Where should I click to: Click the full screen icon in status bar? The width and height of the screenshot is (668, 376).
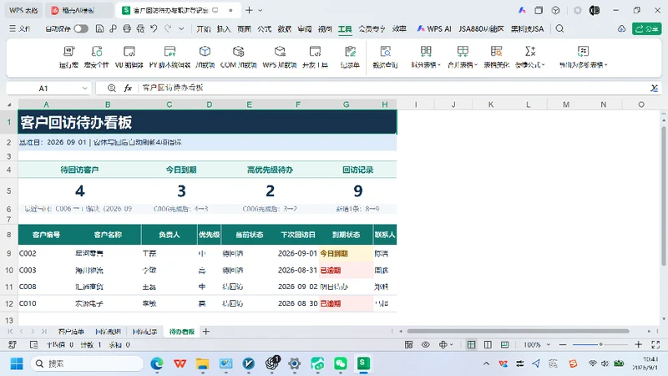click(655, 344)
